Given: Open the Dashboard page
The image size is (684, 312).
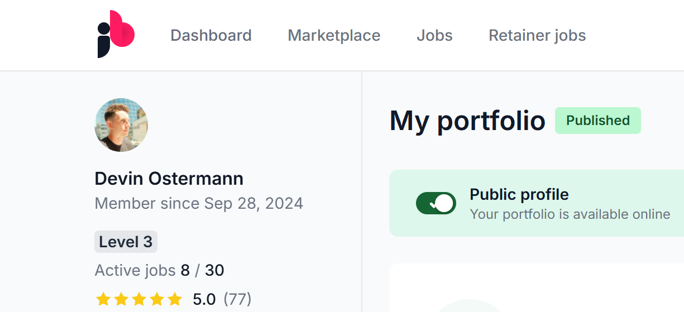Looking at the screenshot, I should coord(211,36).
